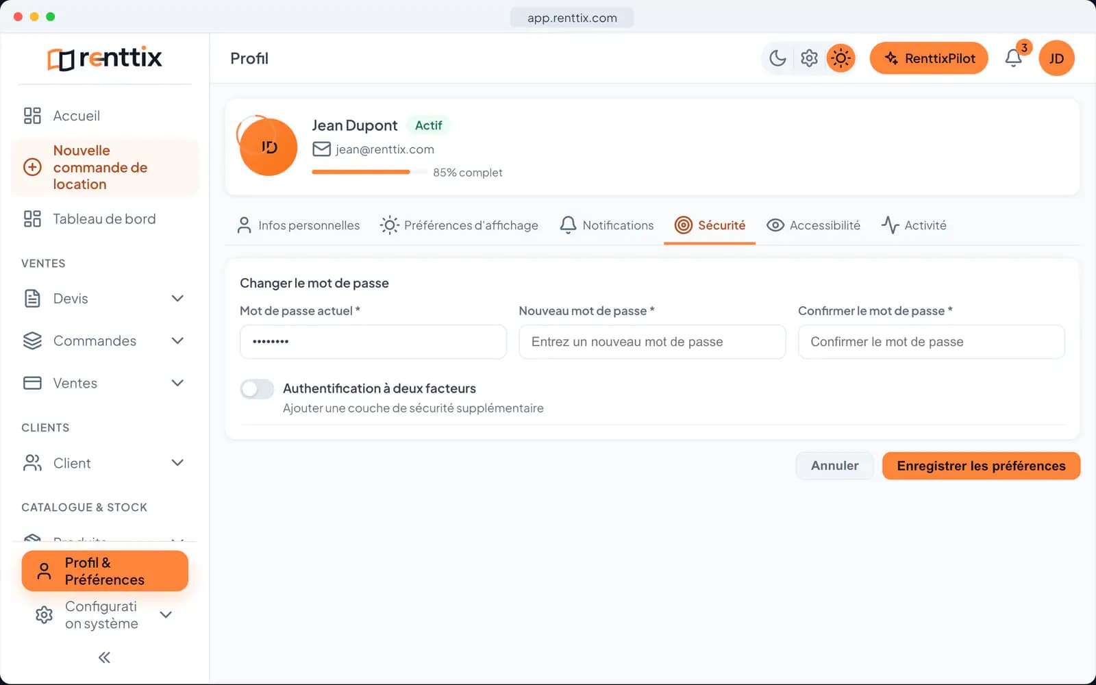Viewport: 1096px width, 685px height.
Task: Expand the Commandes submenu chevron
Action: pyautogui.click(x=177, y=340)
